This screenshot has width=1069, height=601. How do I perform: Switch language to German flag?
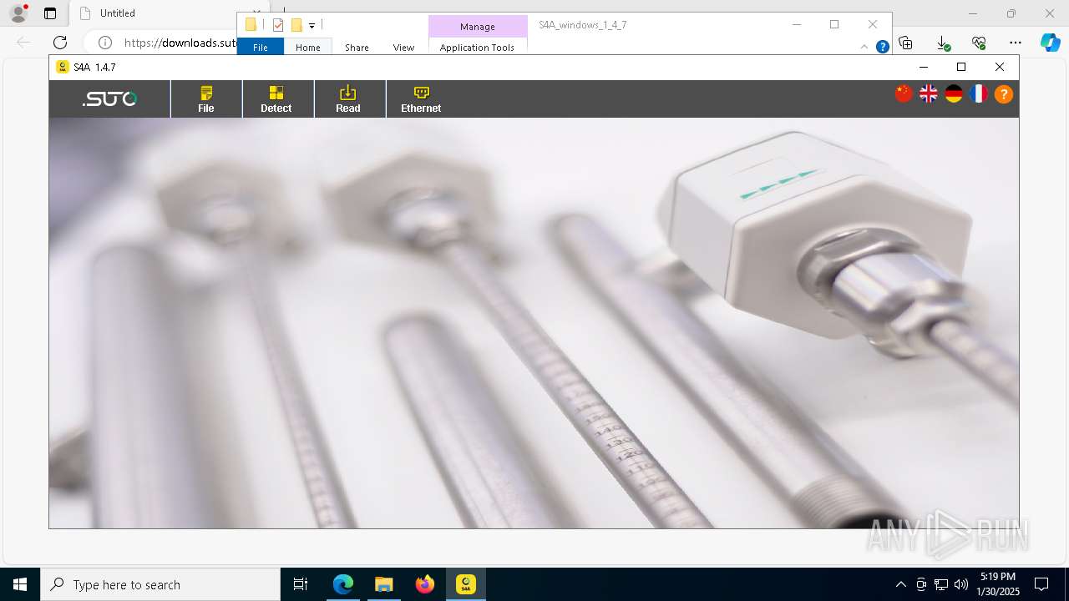point(954,94)
